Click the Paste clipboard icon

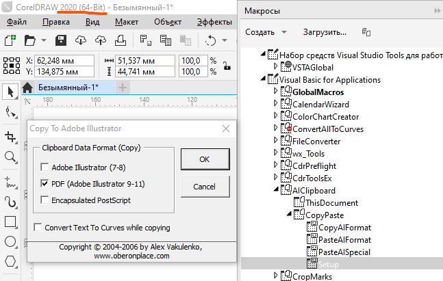[x=186, y=40]
